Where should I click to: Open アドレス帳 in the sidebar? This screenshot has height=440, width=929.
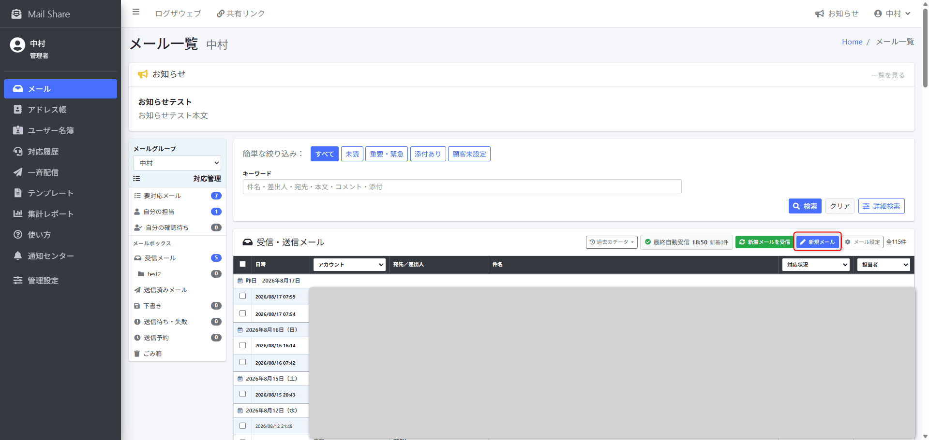[x=60, y=110]
